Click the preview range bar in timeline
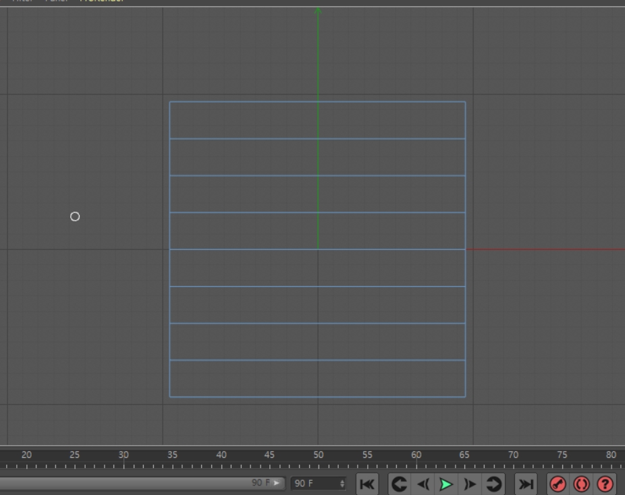Viewport: 625px width, 495px height. pos(142,483)
